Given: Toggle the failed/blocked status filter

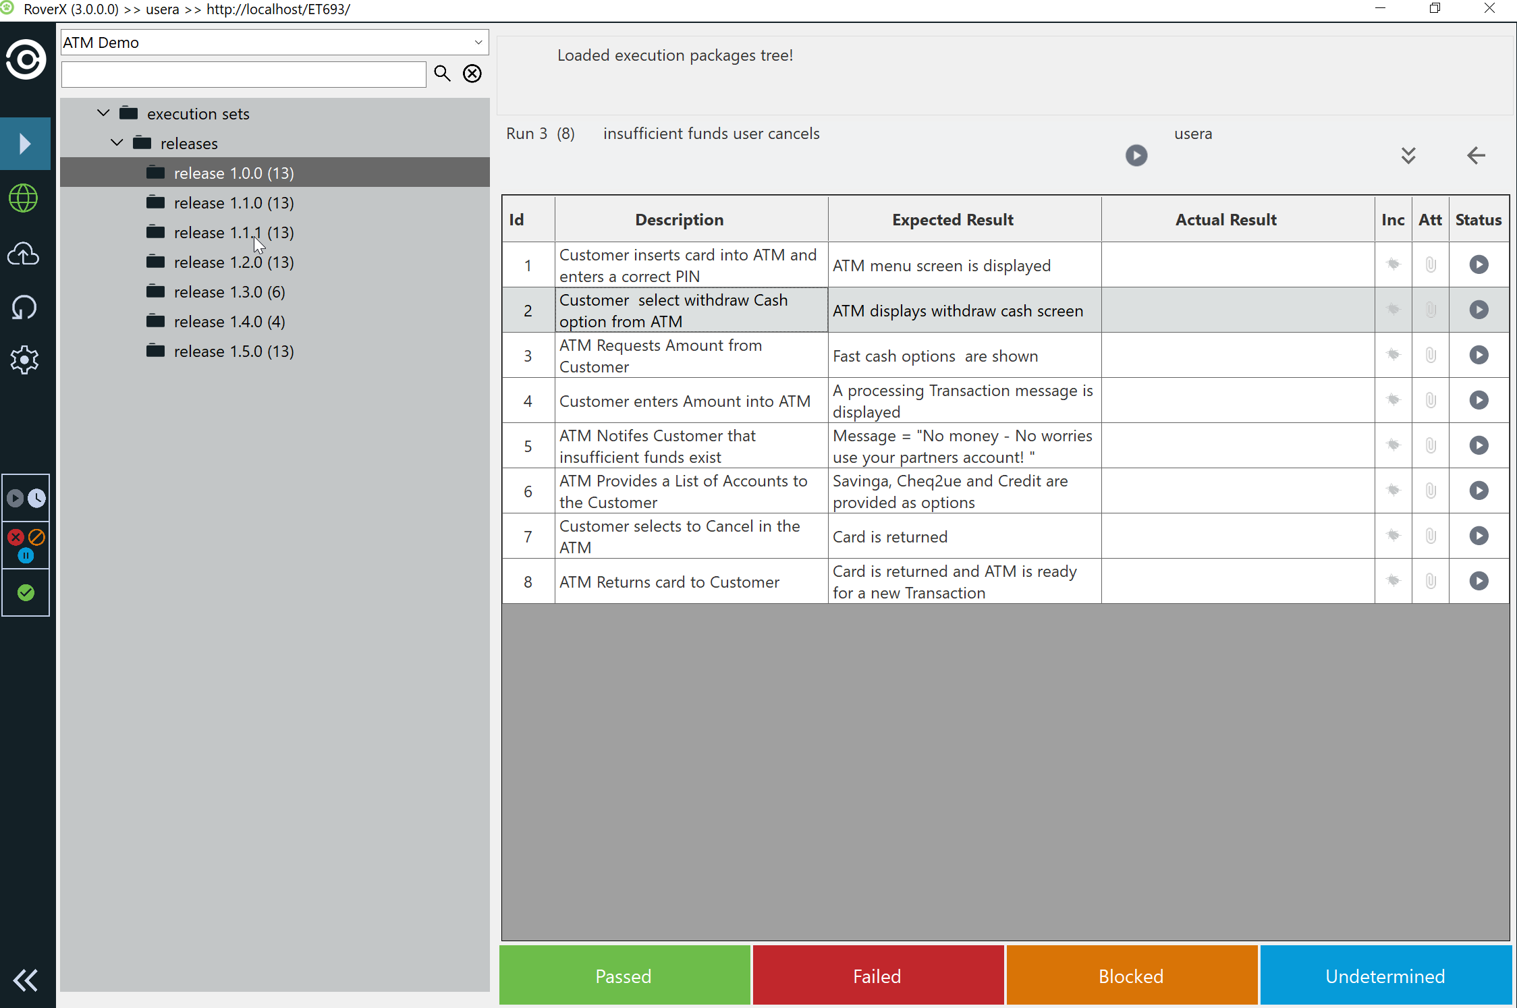Looking at the screenshot, I should [x=26, y=545].
